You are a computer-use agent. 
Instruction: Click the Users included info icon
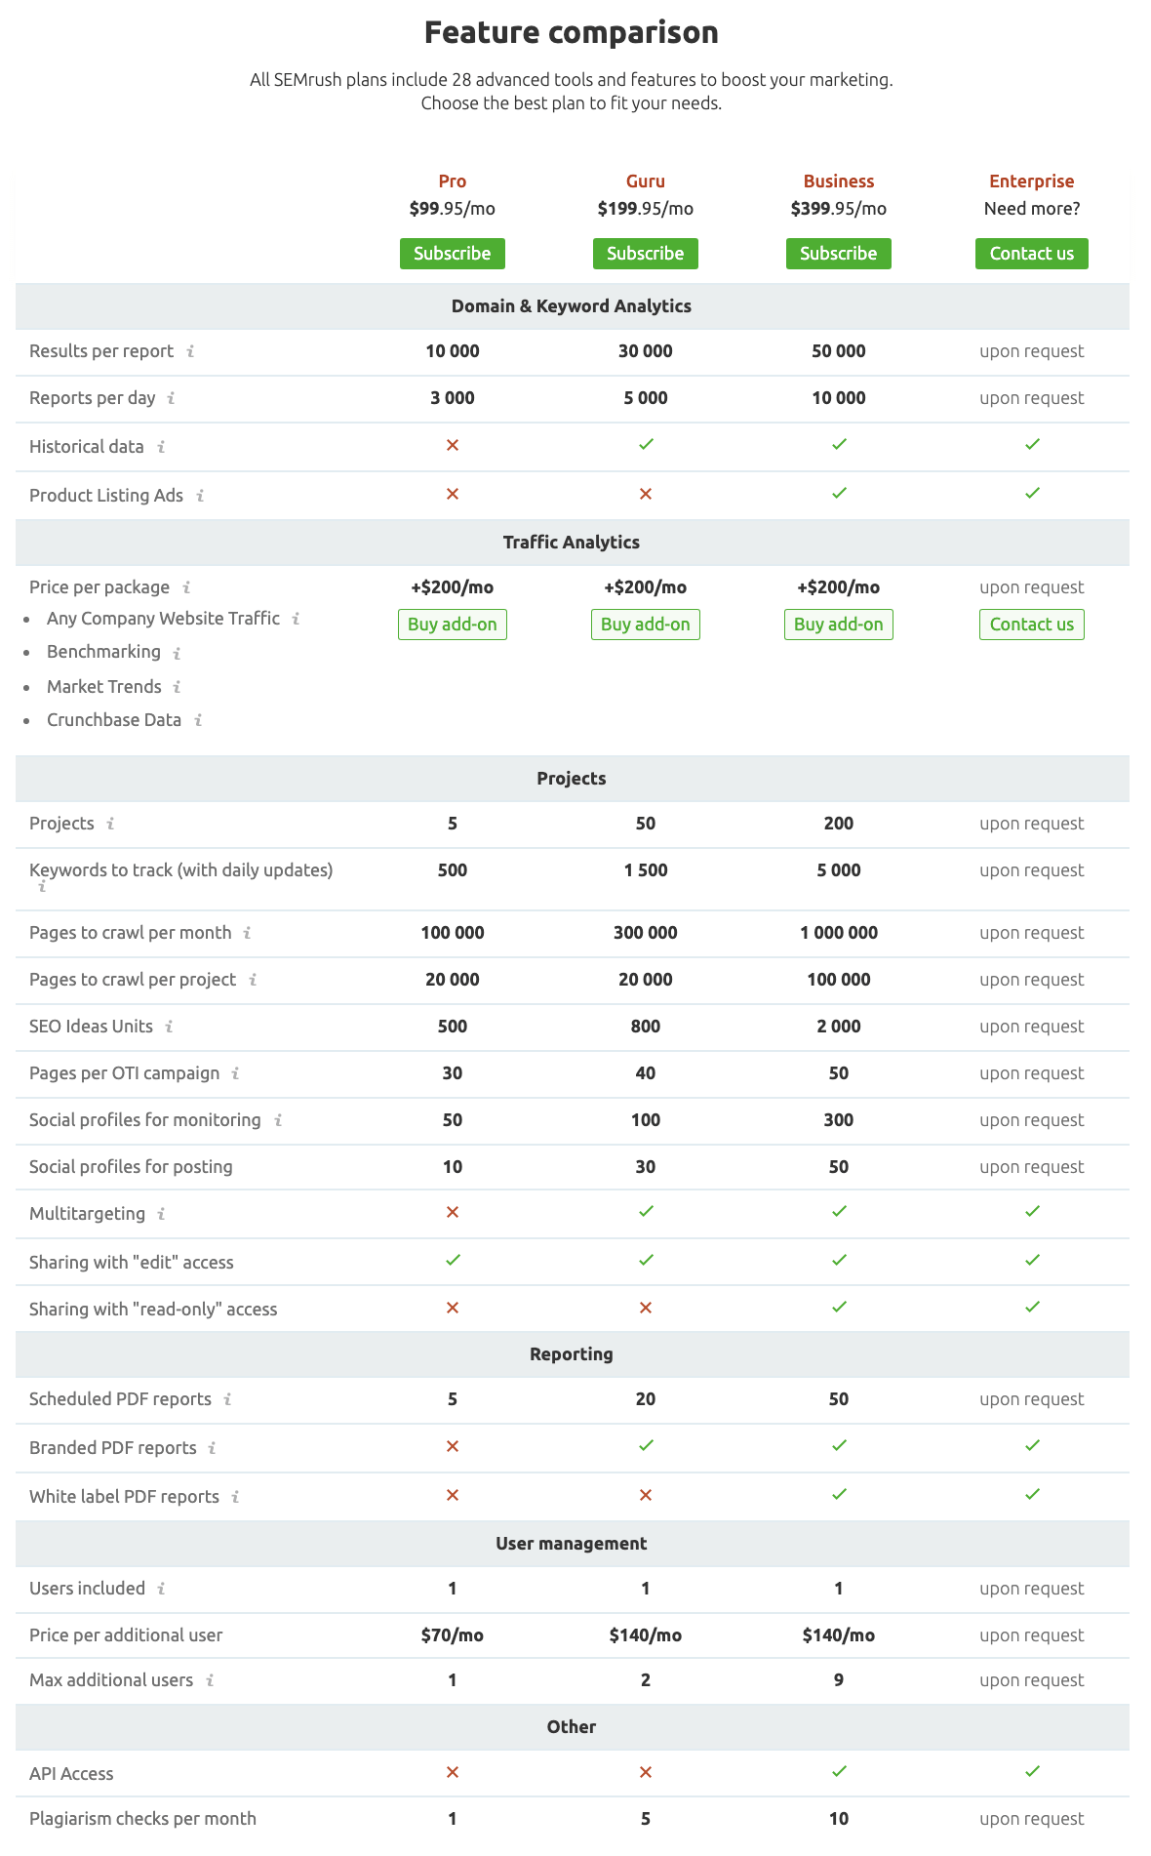tap(161, 1589)
